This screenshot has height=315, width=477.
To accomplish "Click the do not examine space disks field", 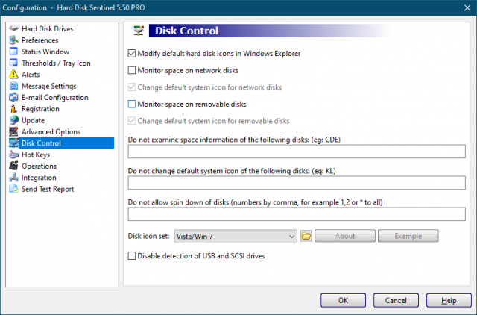I will click(297, 152).
